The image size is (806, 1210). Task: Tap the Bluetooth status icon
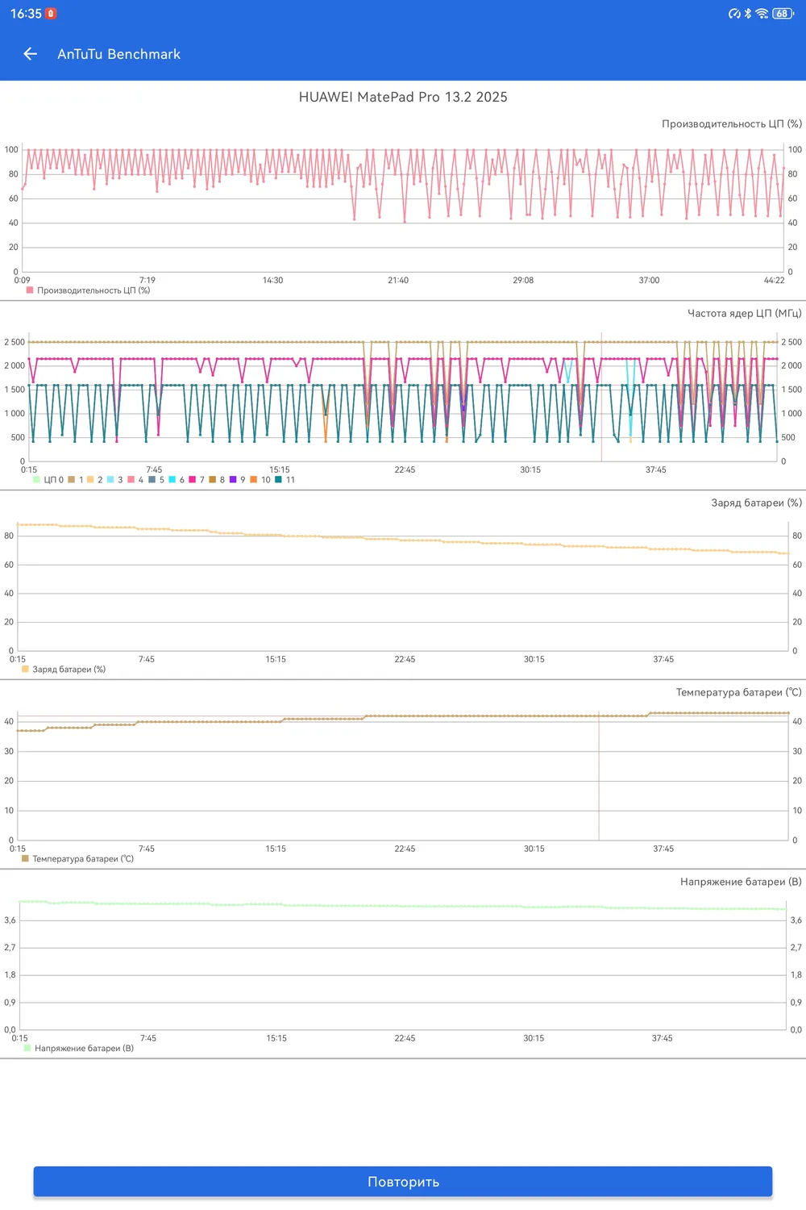747,14
